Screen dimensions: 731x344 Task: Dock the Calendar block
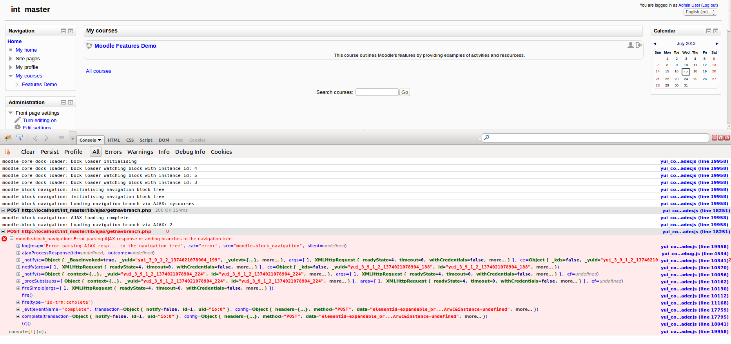coord(716,31)
